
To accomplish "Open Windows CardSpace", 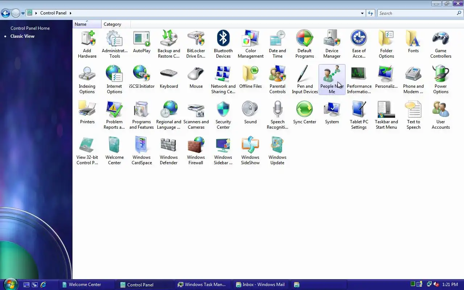I will pyautogui.click(x=142, y=151).
